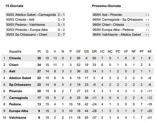This screenshot has height=123, width=157.
Task: Click the Pt column header
Action: [39, 51]
